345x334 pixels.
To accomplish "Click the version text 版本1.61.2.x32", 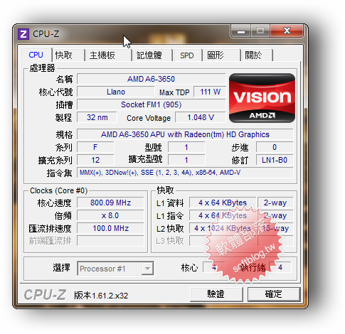I will point(101,296).
